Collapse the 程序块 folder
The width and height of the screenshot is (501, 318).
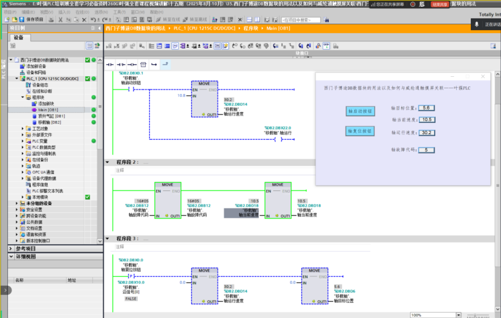tap(23, 97)
